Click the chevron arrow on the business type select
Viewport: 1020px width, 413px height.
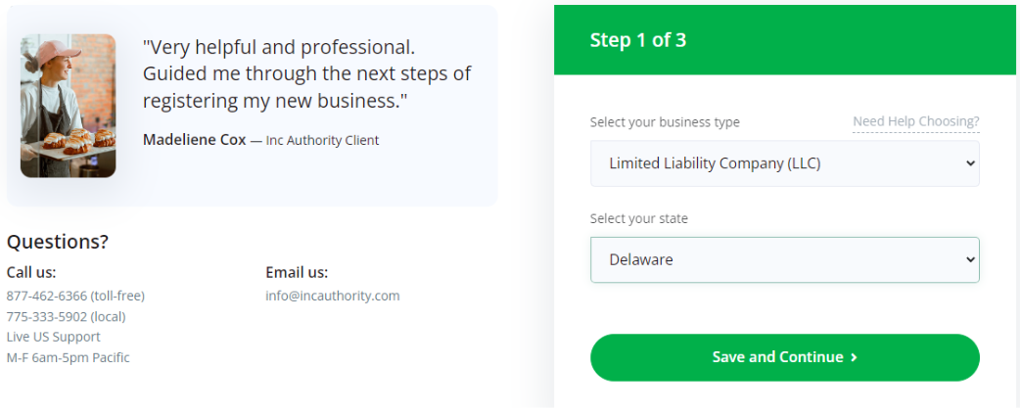click(970, 163)
